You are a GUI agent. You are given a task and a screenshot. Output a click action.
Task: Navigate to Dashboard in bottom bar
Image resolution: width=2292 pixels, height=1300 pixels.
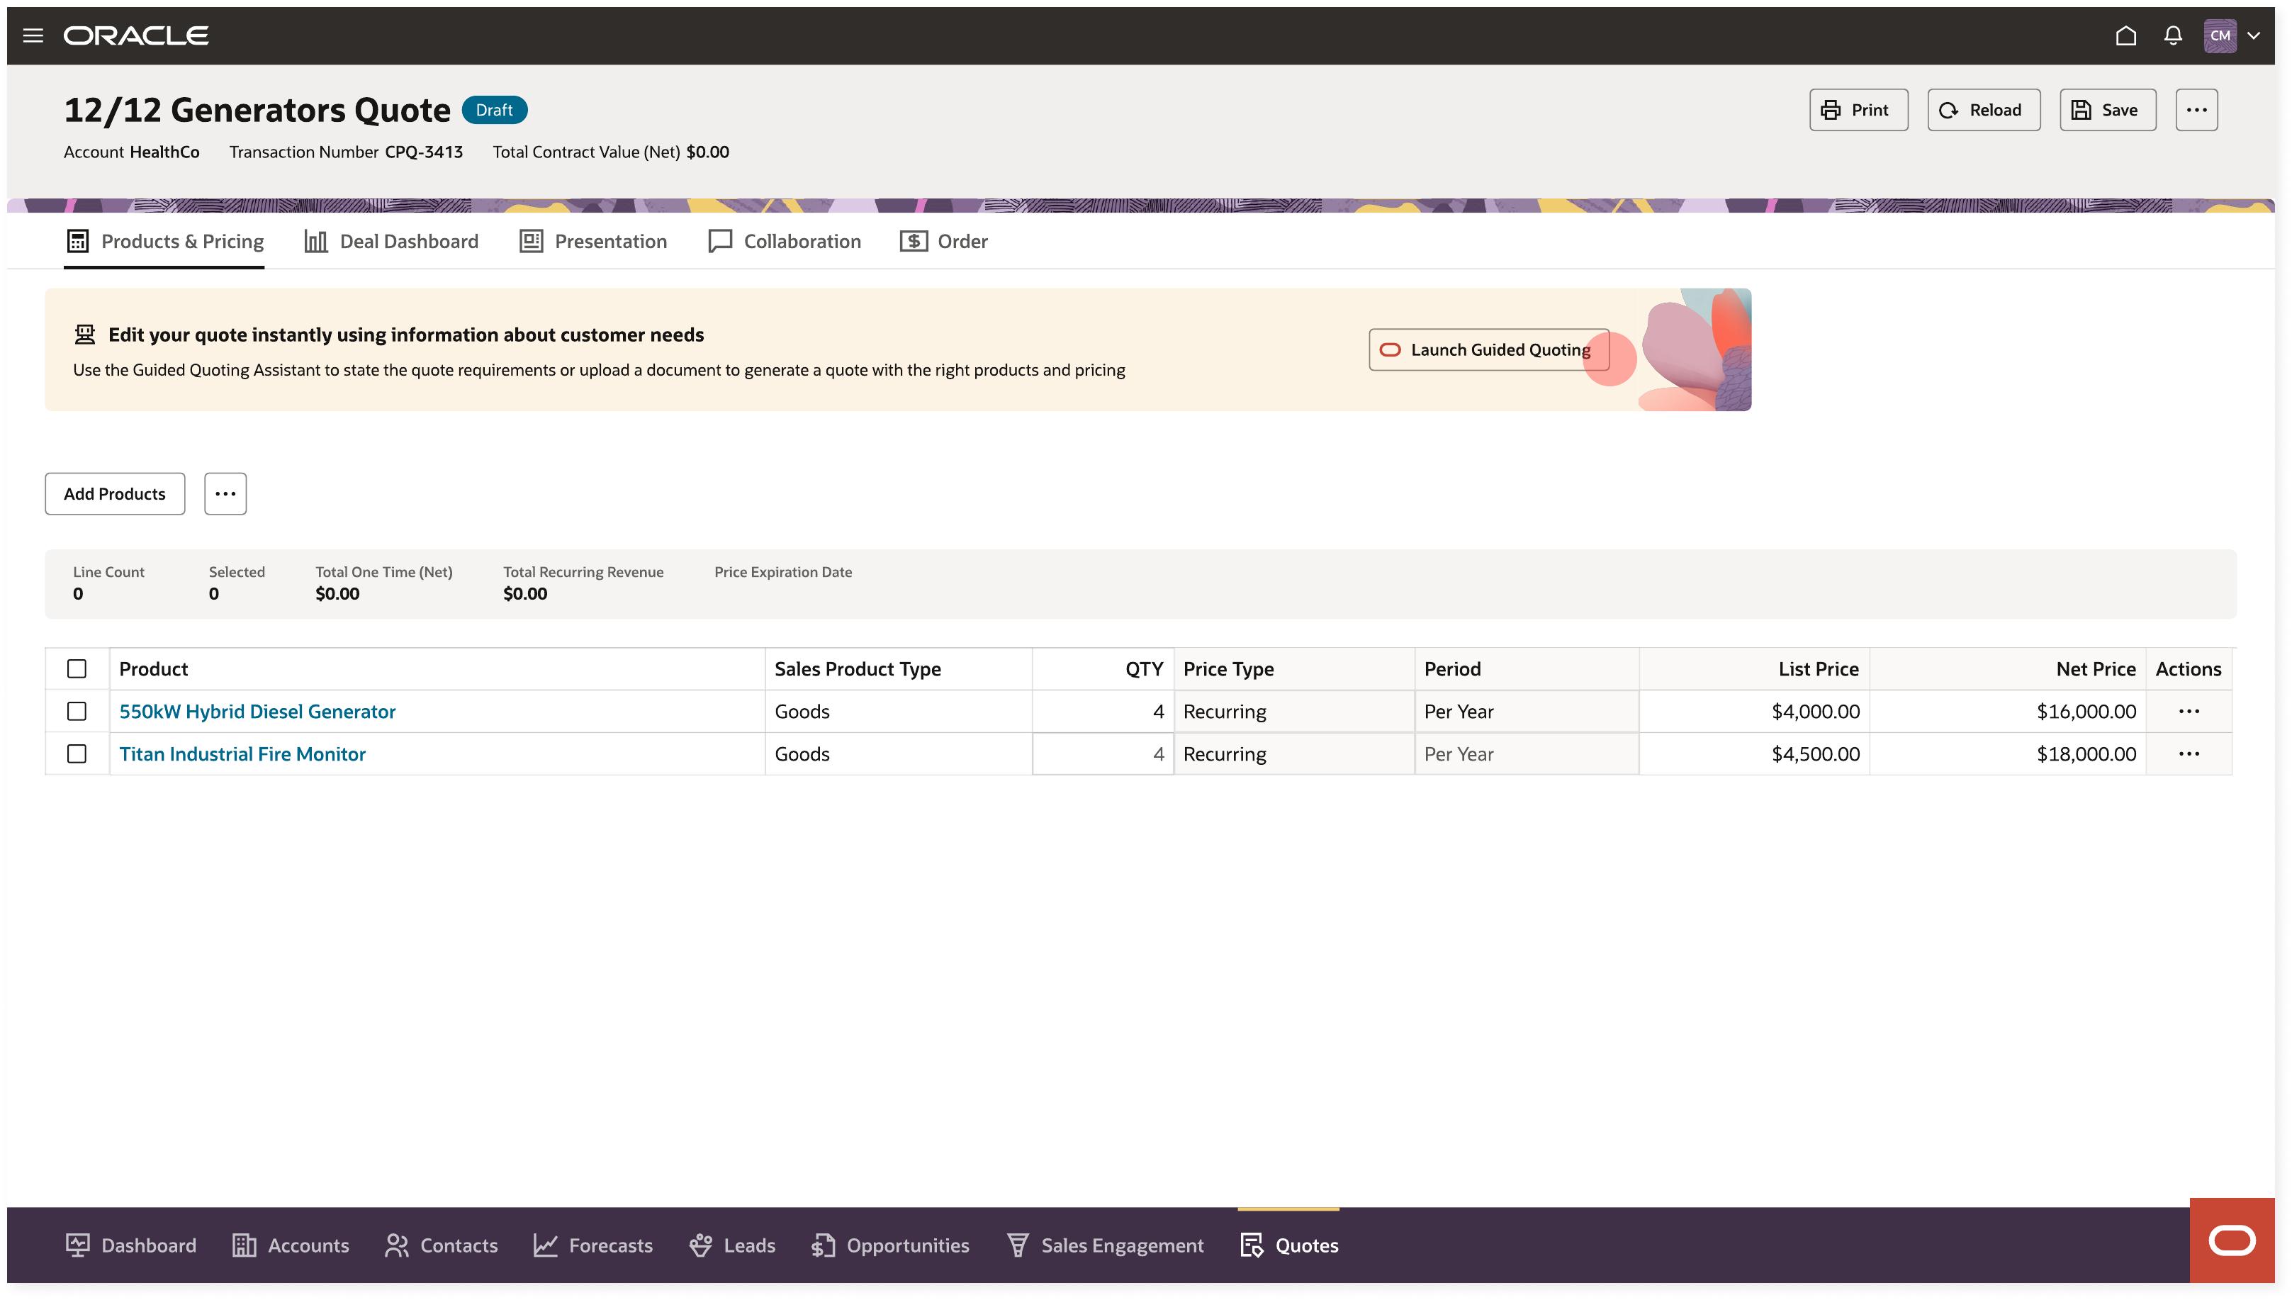[130, 1245]
